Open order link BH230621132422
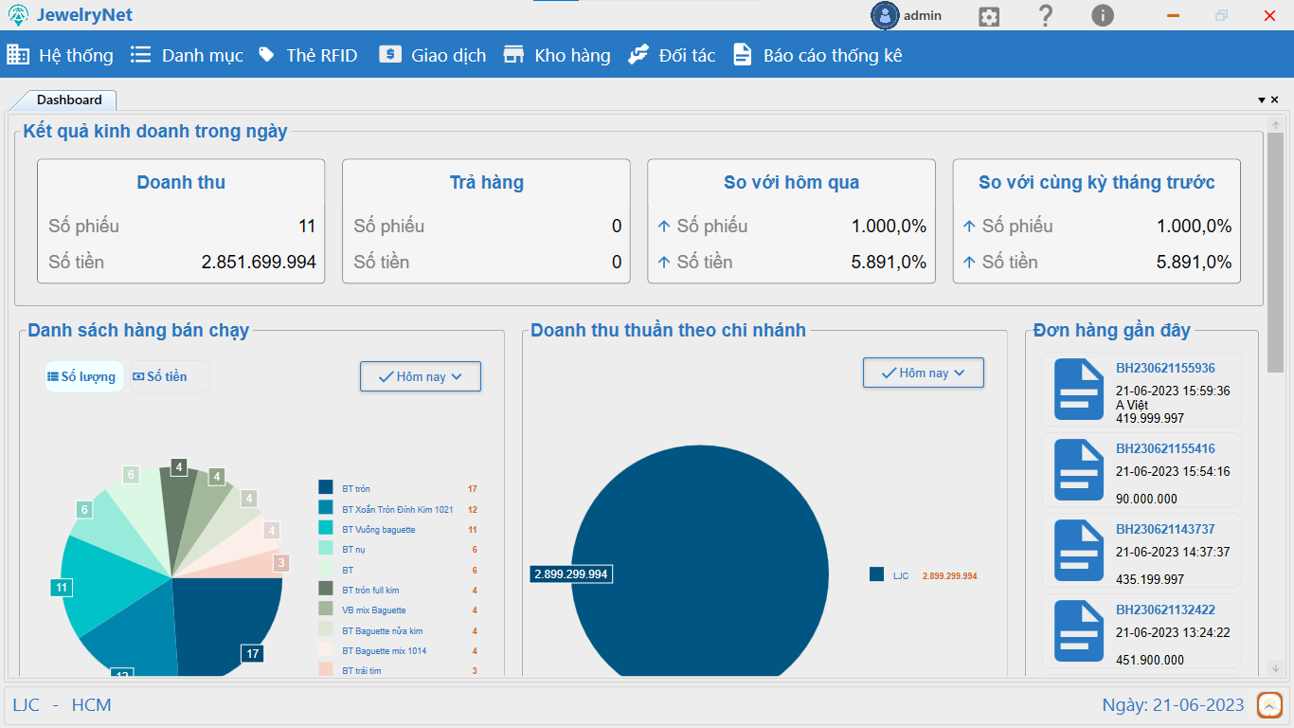This screenshot has width=1294, height=728. click(1165, 610)
